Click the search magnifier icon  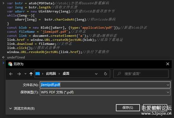119,73
